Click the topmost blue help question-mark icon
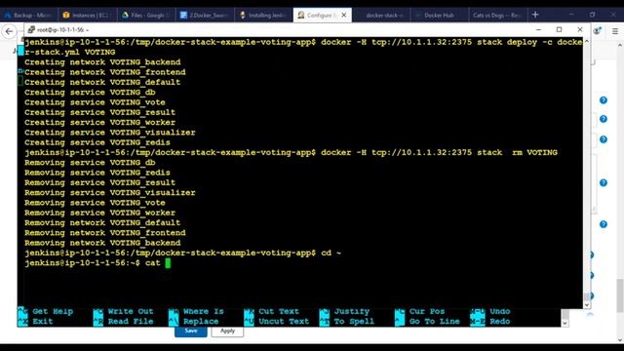This screenshot has height=351, width=624. [604, 100]
